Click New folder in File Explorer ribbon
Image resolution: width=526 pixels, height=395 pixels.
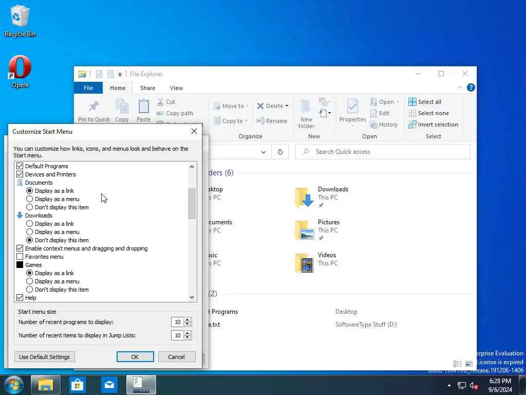(306, 114)
